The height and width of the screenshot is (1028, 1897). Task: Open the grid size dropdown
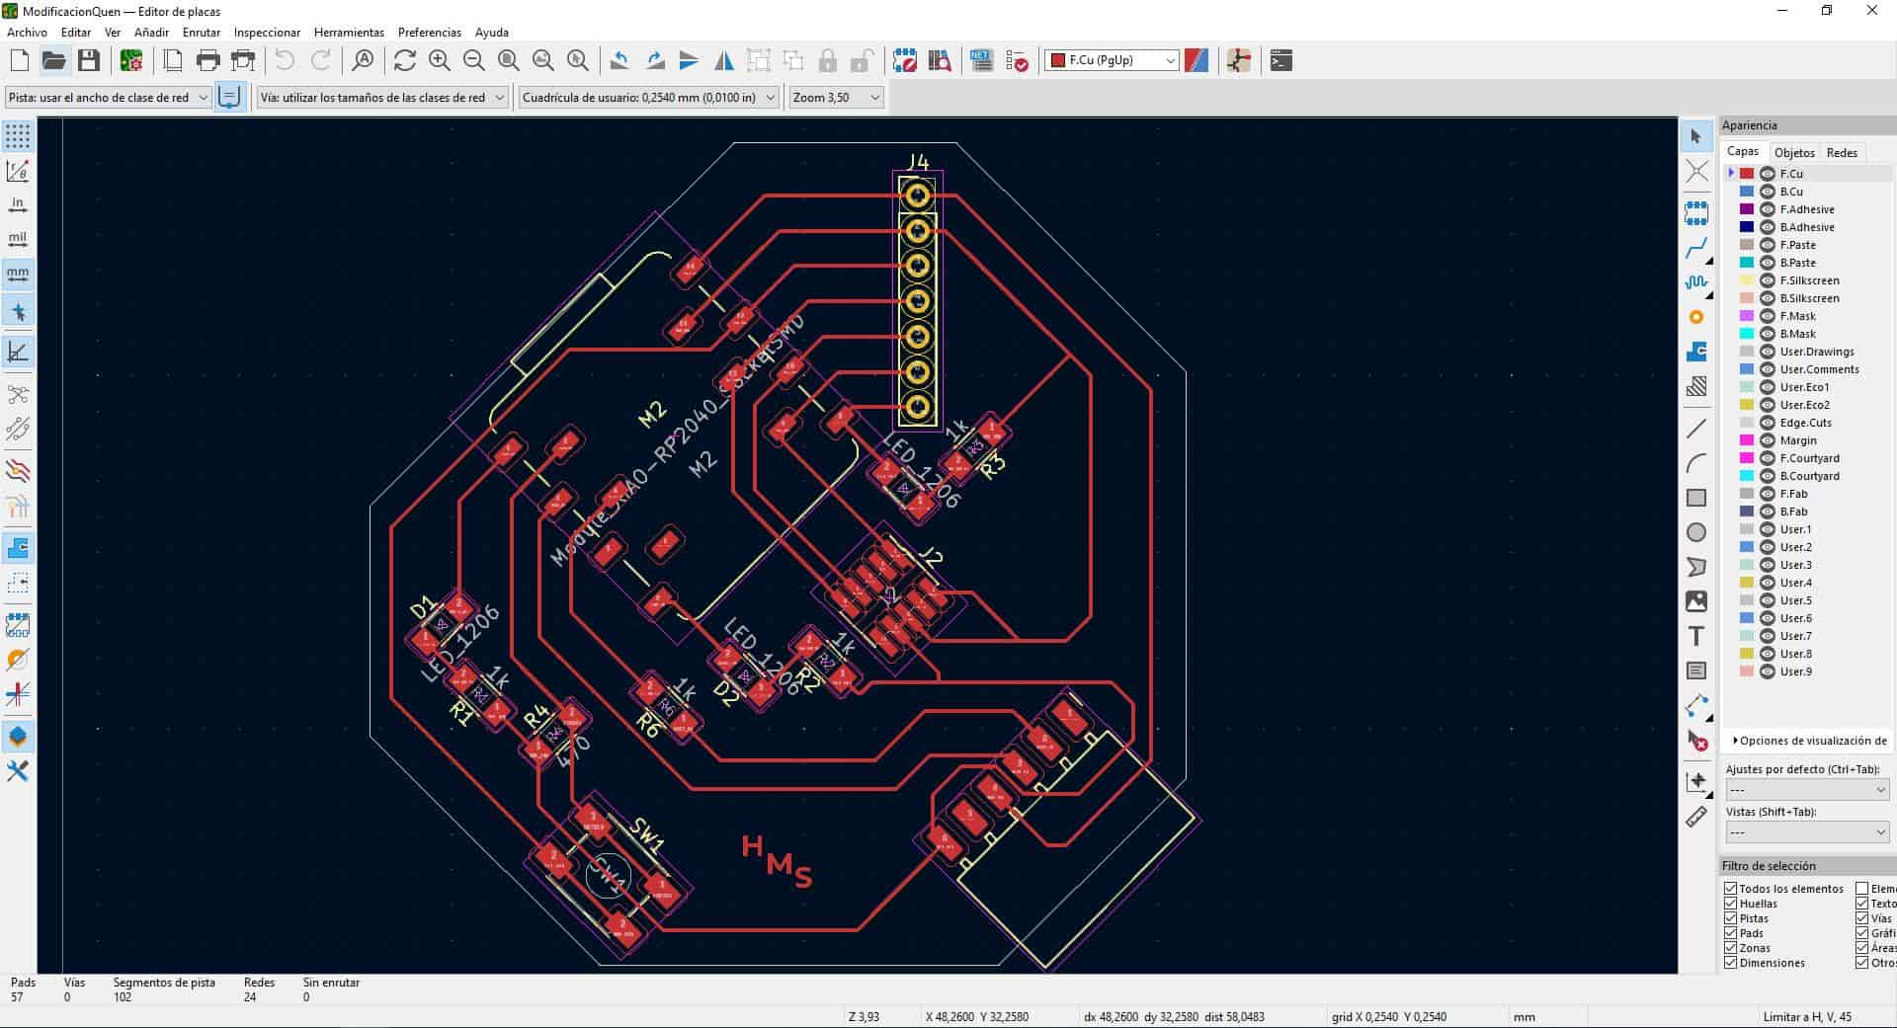click(648, 98)
